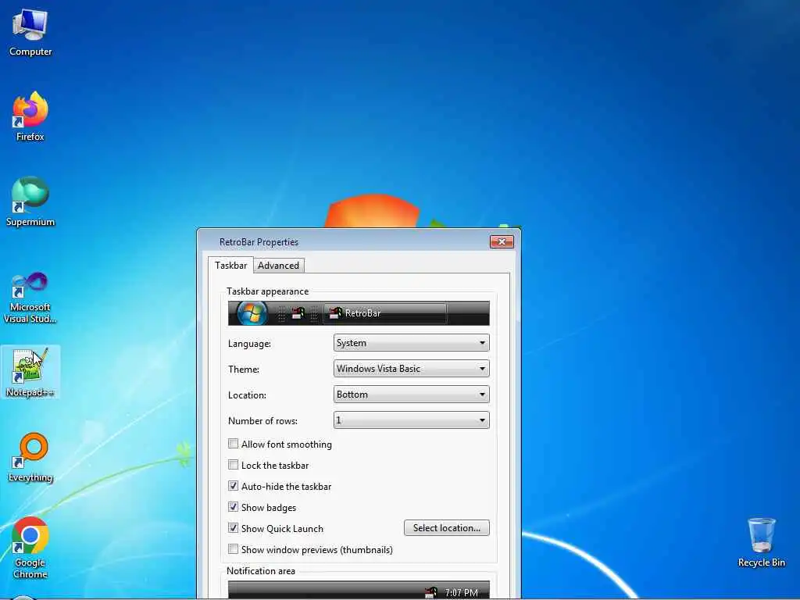Select the Recycle Bin icon
This screenshot has width=800, height=600.
761,543
